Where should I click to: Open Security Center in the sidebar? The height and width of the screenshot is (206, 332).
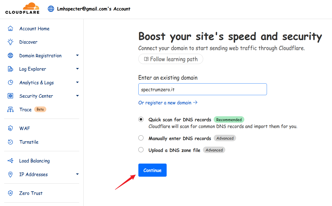coord(36,96)
